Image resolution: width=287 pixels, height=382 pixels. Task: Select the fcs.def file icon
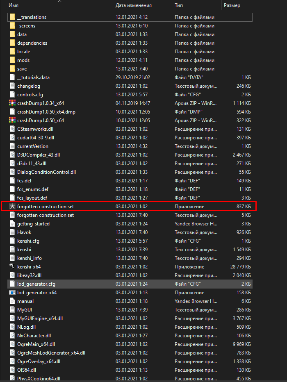[12, 180]
